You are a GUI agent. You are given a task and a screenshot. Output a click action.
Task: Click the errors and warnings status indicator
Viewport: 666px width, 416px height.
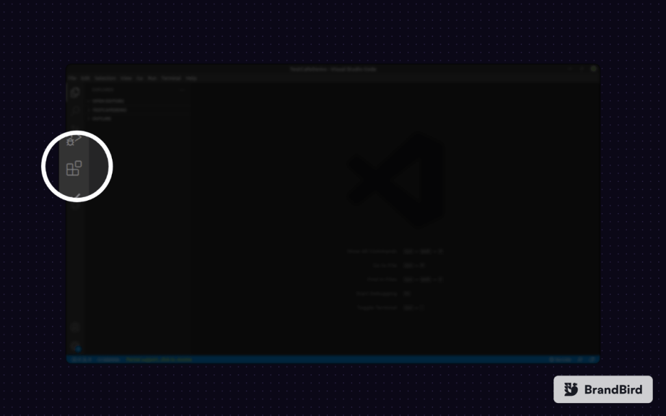click(81, 359)
